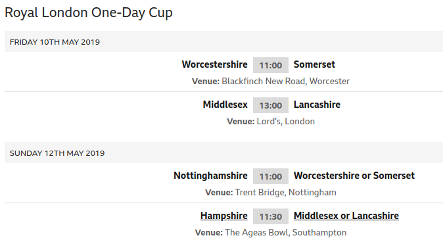The height and width of the screenshot is (244, 443).
Task: Click the 13:00 Middlesex match time
Action: coord(271,105)
